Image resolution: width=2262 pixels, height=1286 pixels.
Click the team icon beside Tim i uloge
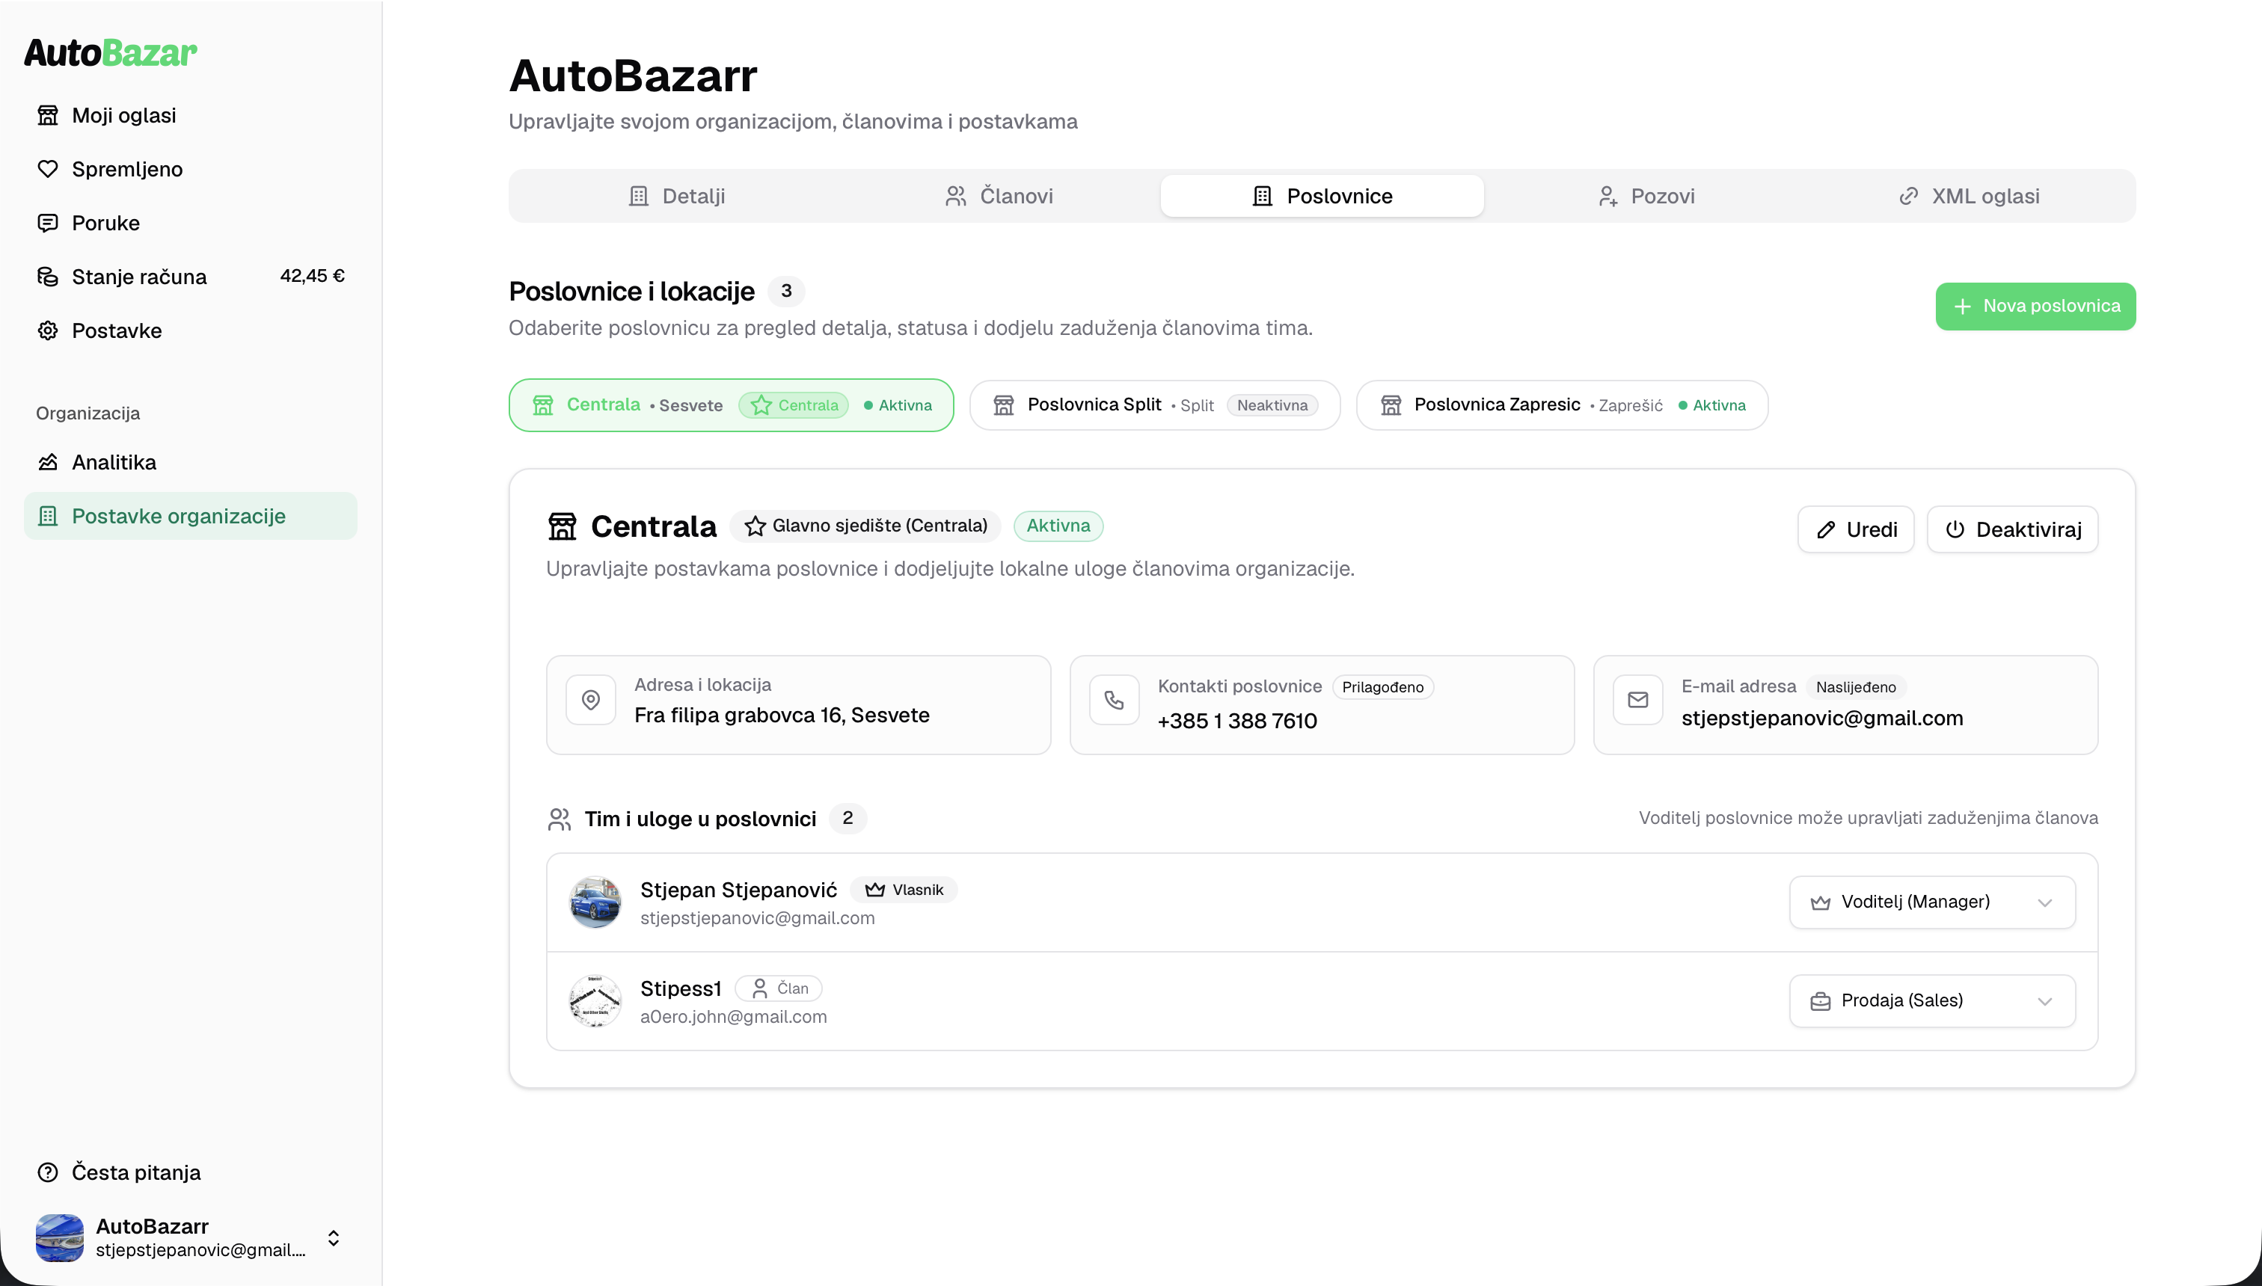pos(560,819)
